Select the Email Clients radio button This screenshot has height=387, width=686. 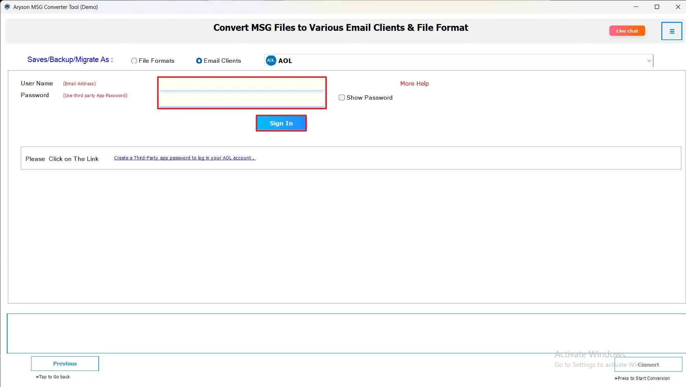[x=199, y=61]
